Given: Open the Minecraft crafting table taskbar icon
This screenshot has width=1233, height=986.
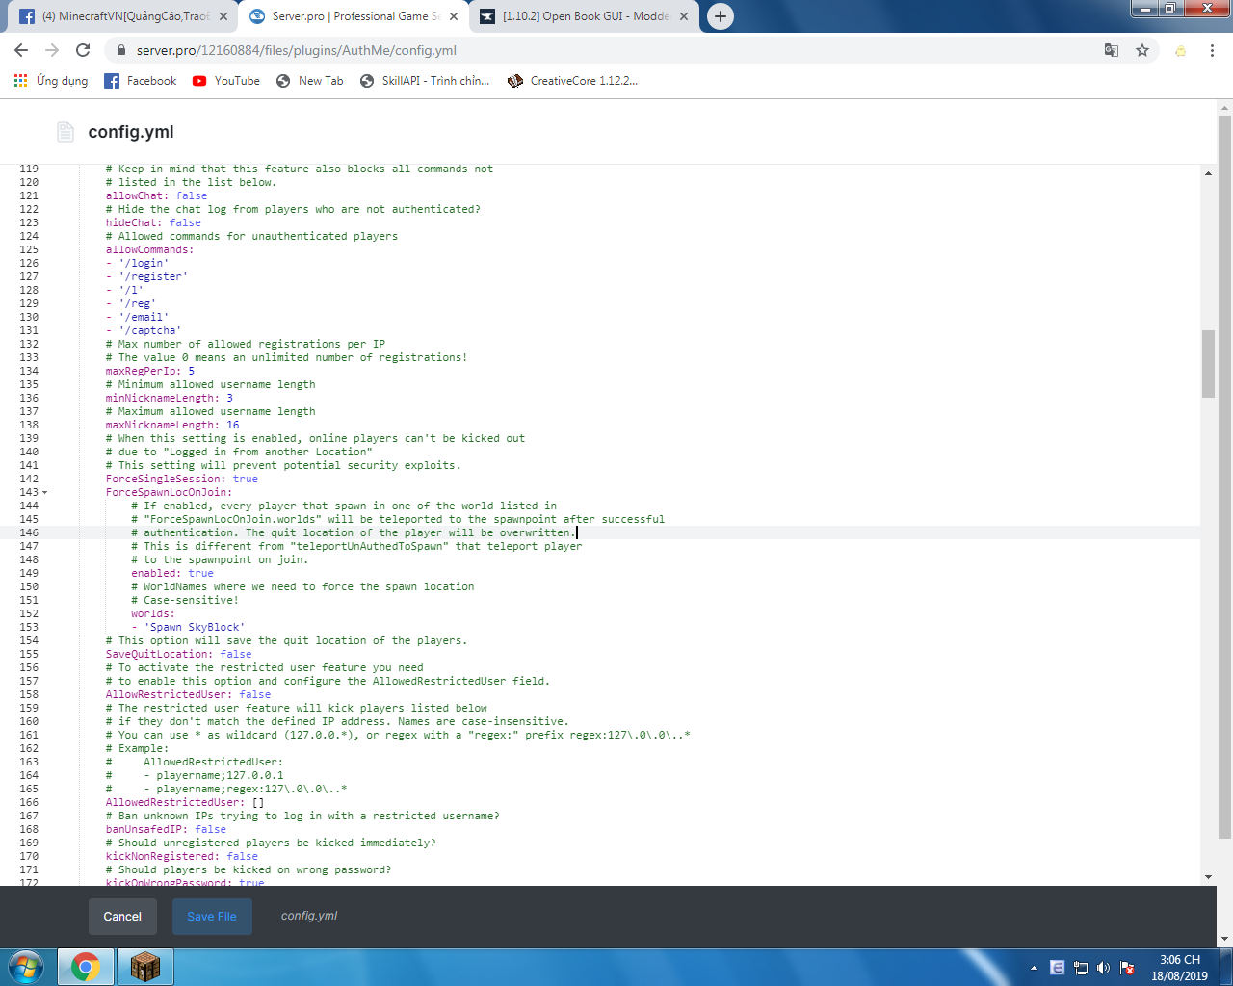Looking at the screenshot, I should pyautogui.click(x=144, y=966).
